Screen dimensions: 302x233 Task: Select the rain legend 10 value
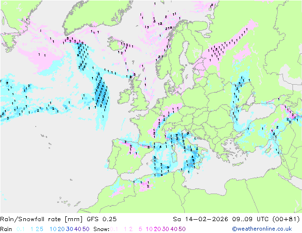tap(53, 229)
